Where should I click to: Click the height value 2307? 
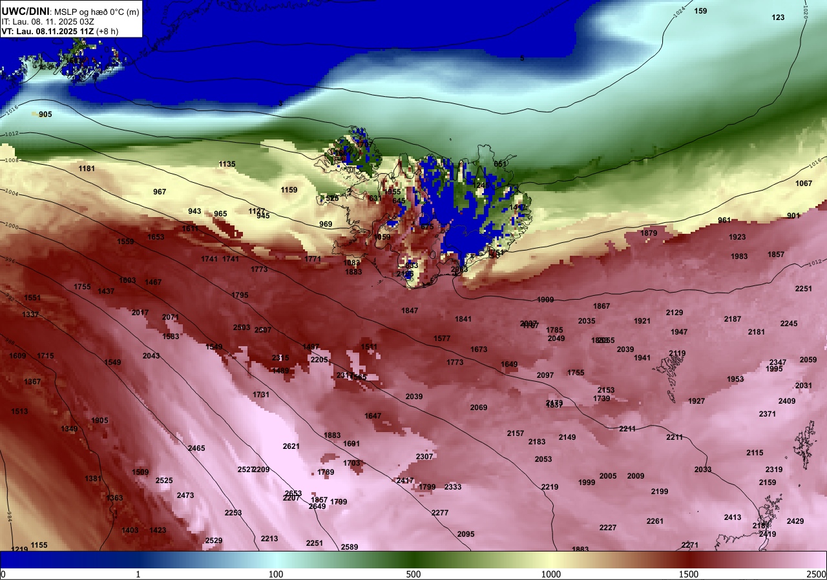tap(424, 457)
